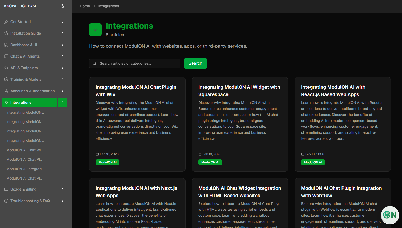Click the Training & Models layers icon
402x228 pixels.
coord(6,79)
